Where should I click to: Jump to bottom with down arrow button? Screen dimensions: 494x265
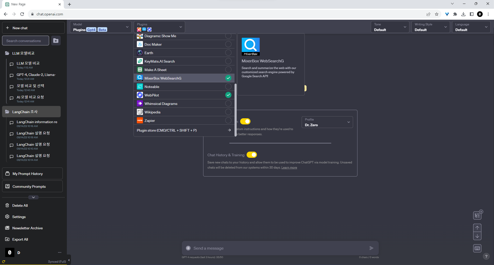477,236
